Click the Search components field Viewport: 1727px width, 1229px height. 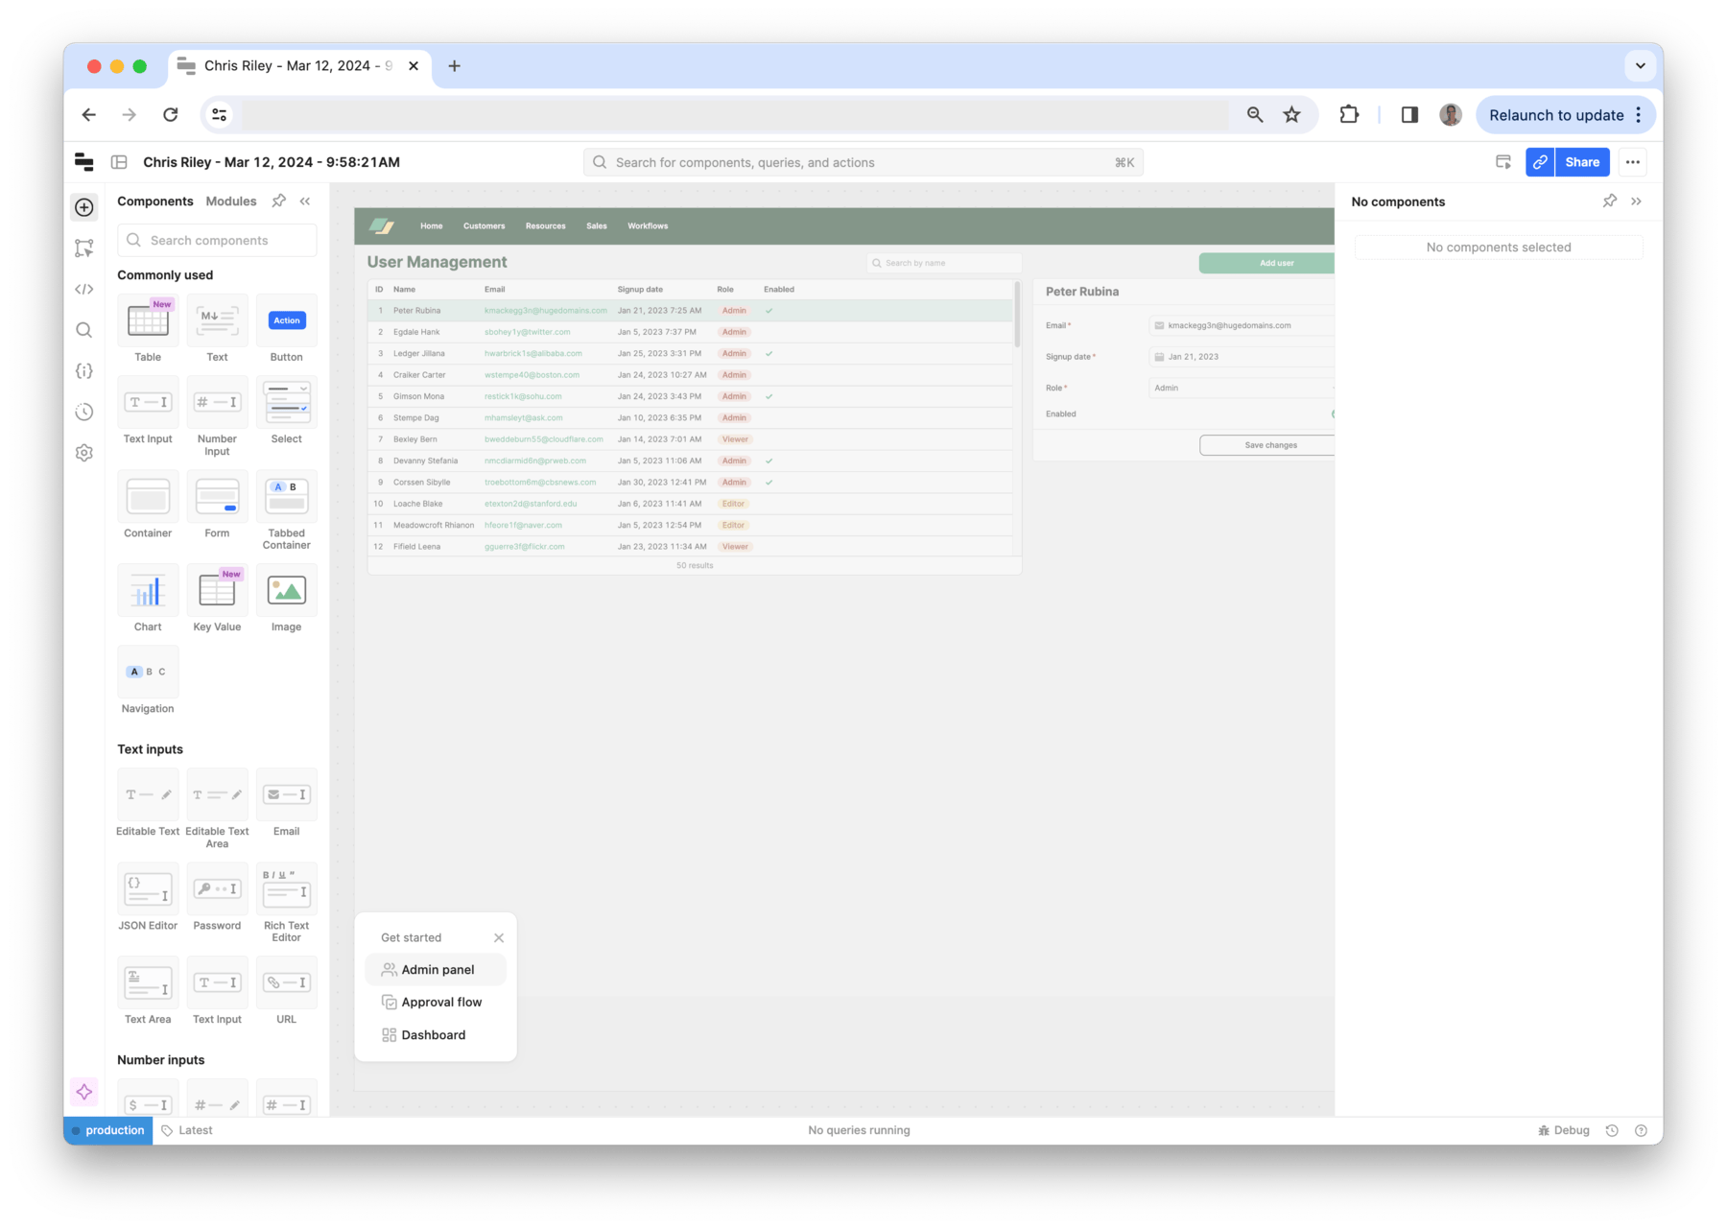[217, 241]
